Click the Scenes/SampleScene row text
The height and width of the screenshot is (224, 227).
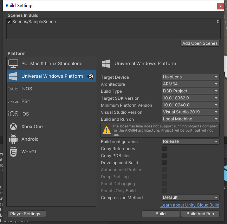coord(34,22)
